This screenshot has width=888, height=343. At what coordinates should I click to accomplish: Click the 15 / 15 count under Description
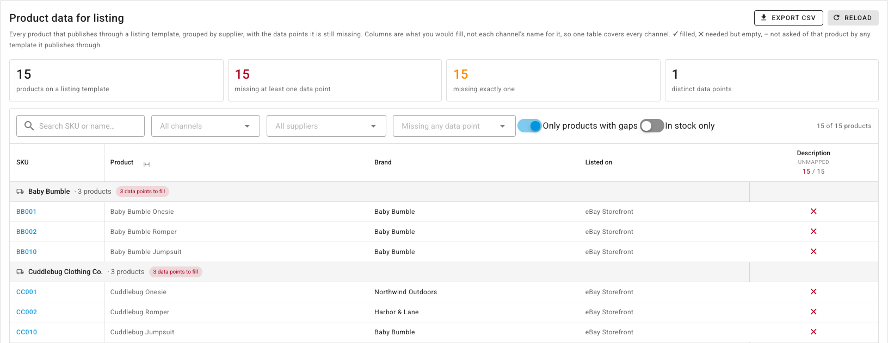click(x=813, y=171)
